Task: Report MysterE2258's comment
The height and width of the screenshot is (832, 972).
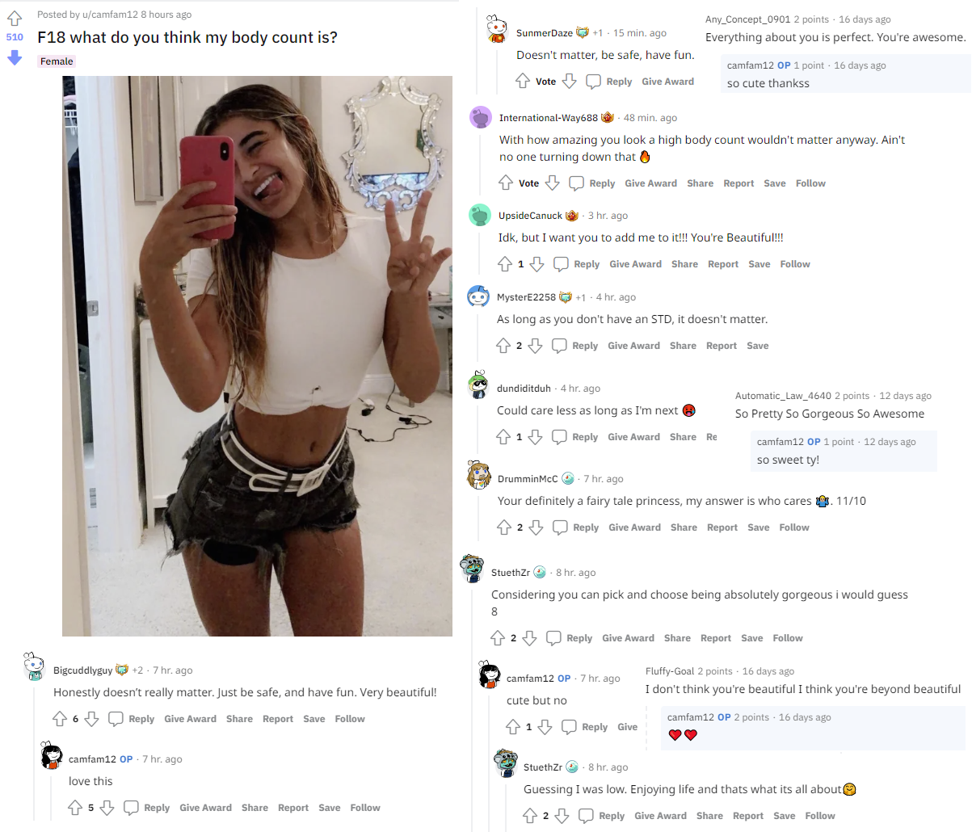Action: [722, 346]
